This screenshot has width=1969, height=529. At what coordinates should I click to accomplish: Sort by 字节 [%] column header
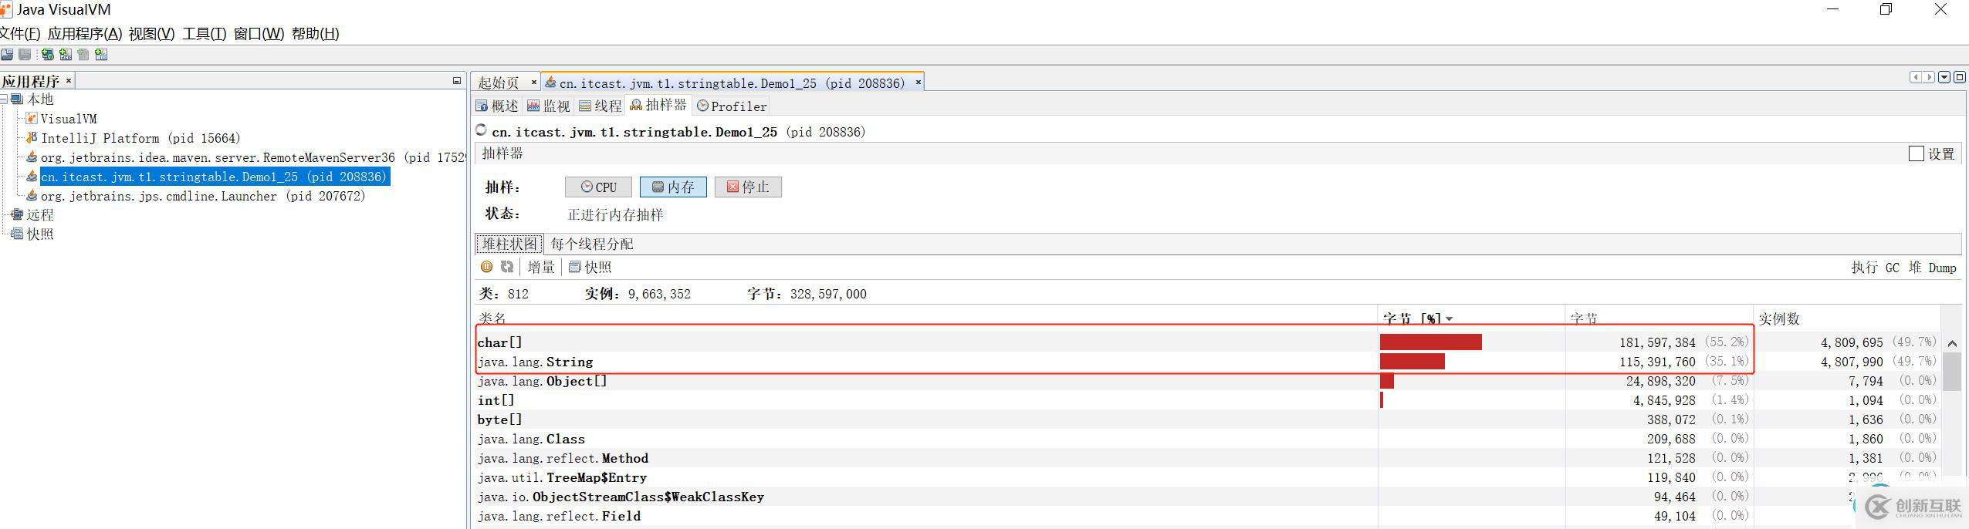coord(1471,318)
